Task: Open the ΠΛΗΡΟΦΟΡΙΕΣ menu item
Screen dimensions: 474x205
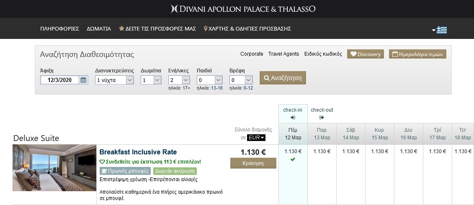Action: 59,29
